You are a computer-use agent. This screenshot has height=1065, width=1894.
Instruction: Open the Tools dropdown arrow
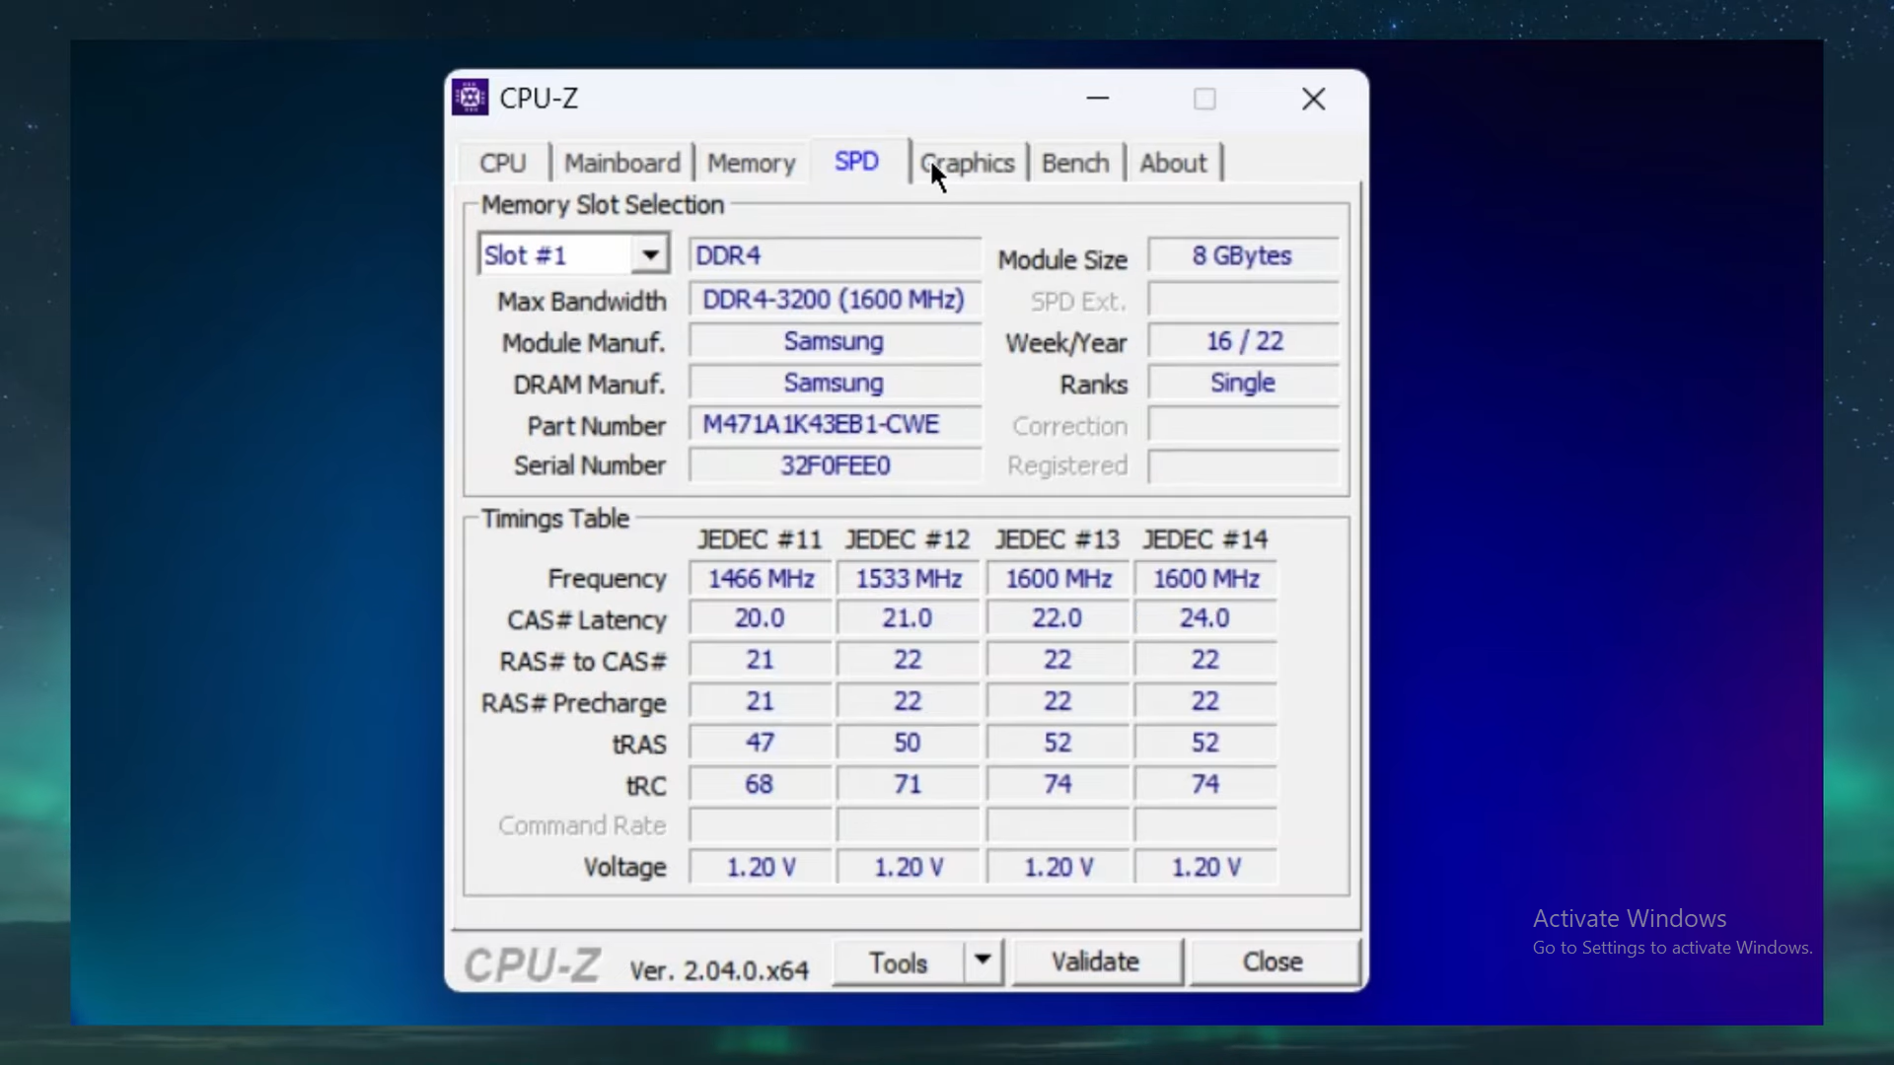coord(983,960)
